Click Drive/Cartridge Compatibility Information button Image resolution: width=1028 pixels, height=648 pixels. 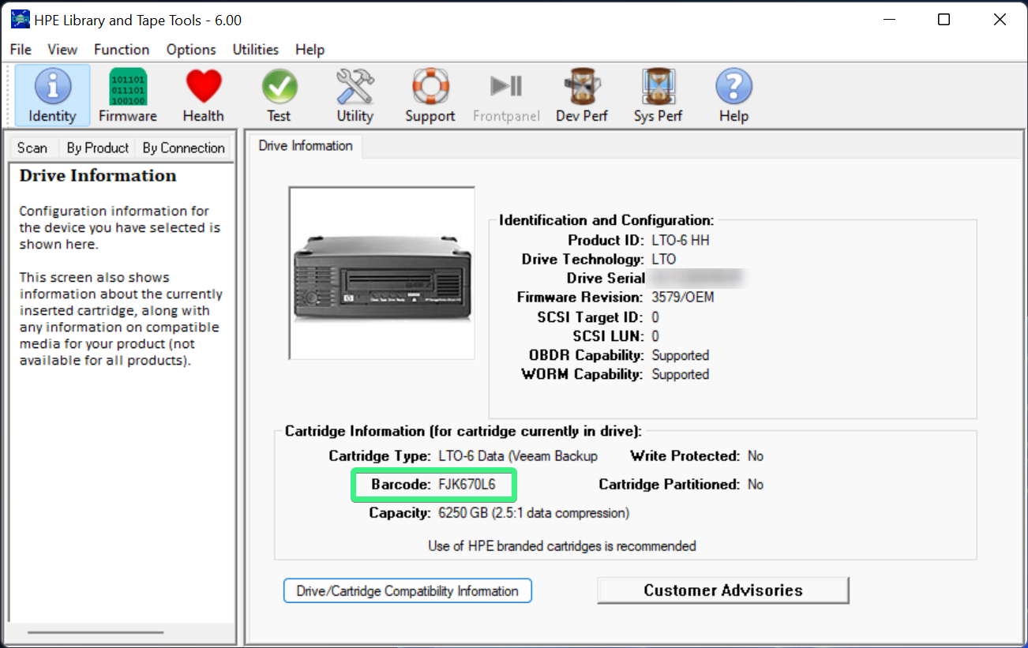click(x=407, y=591)
